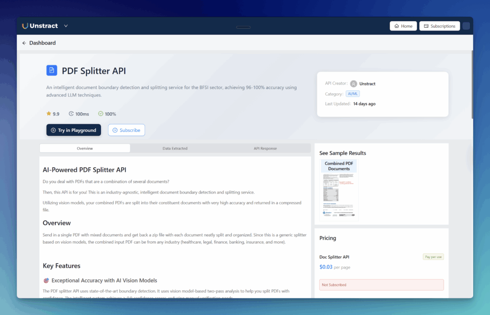Click the clock latency icon
The height and width of the screenshot is (315, 490).
(71, 114)
